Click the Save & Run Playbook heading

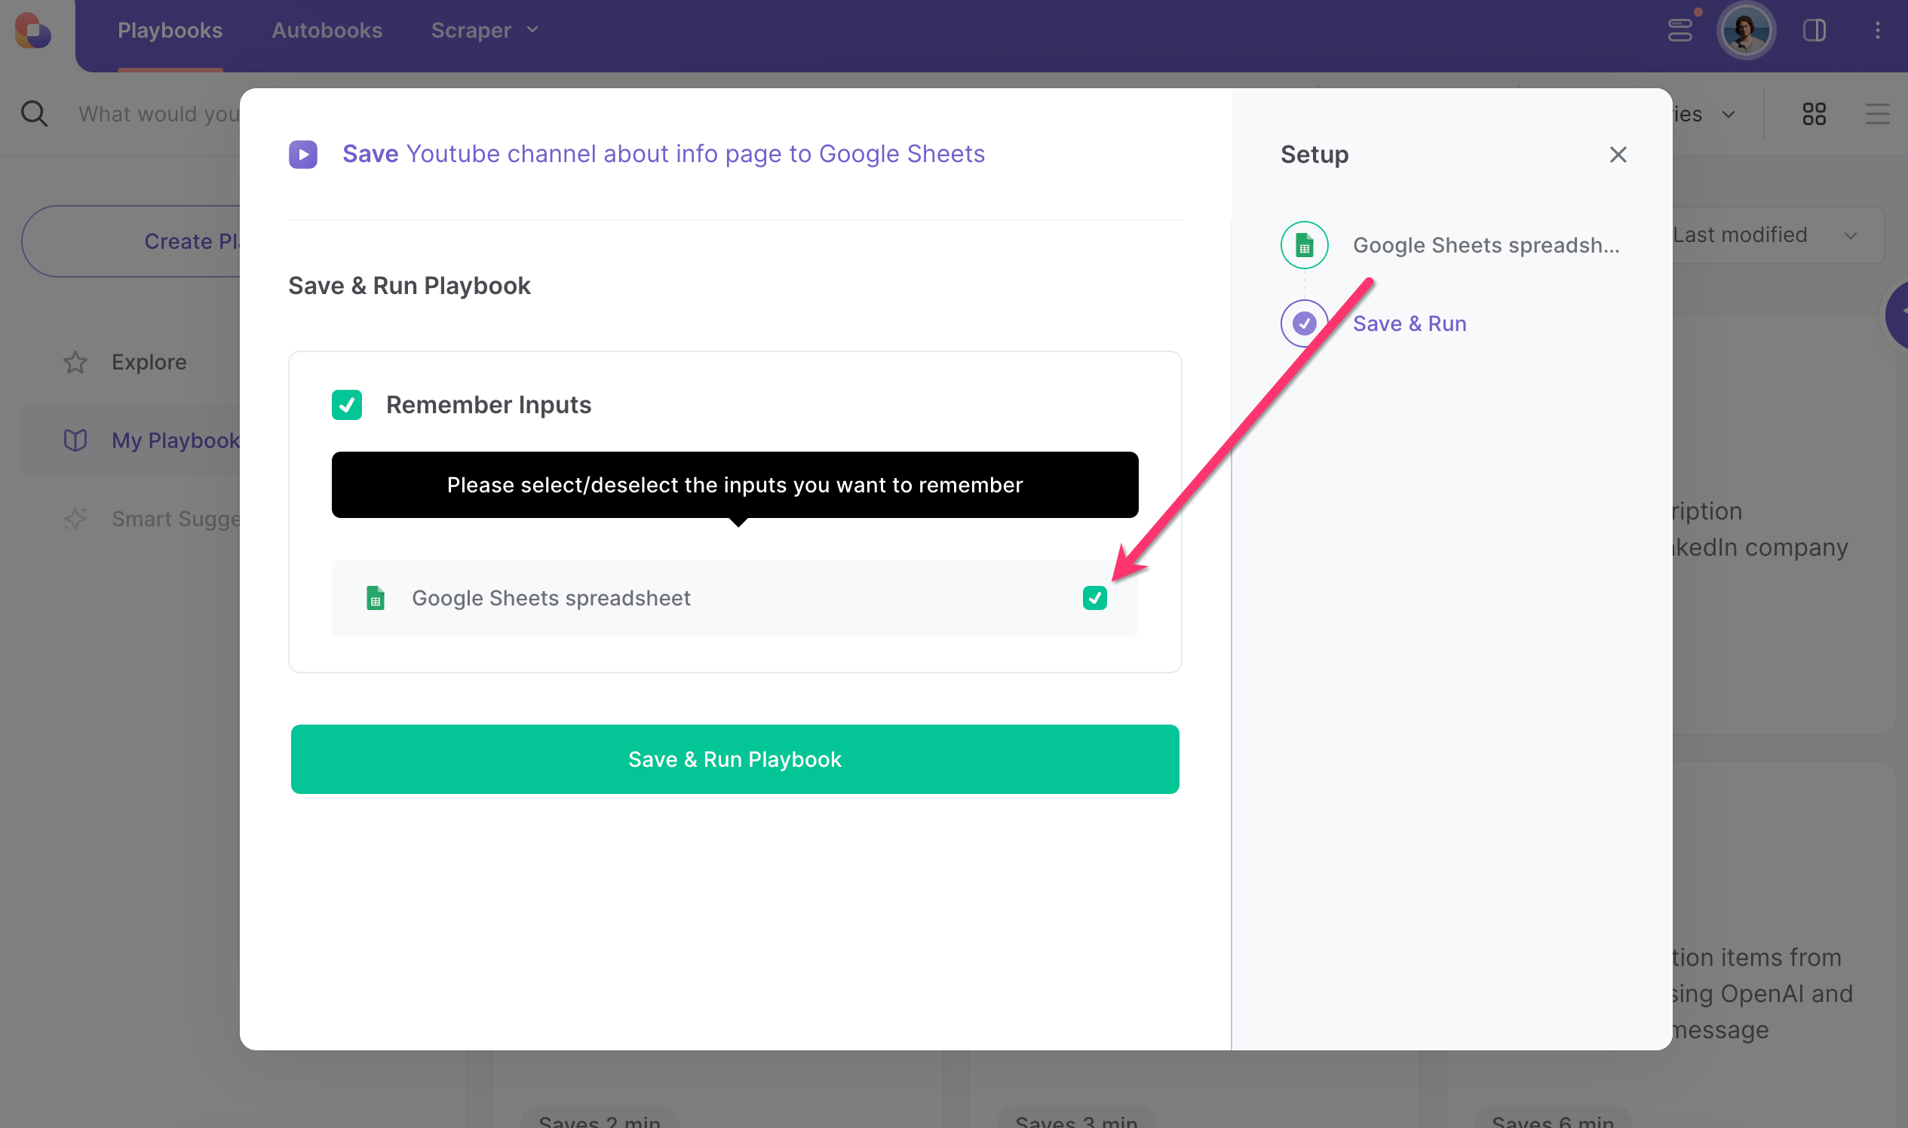point(409,286)
